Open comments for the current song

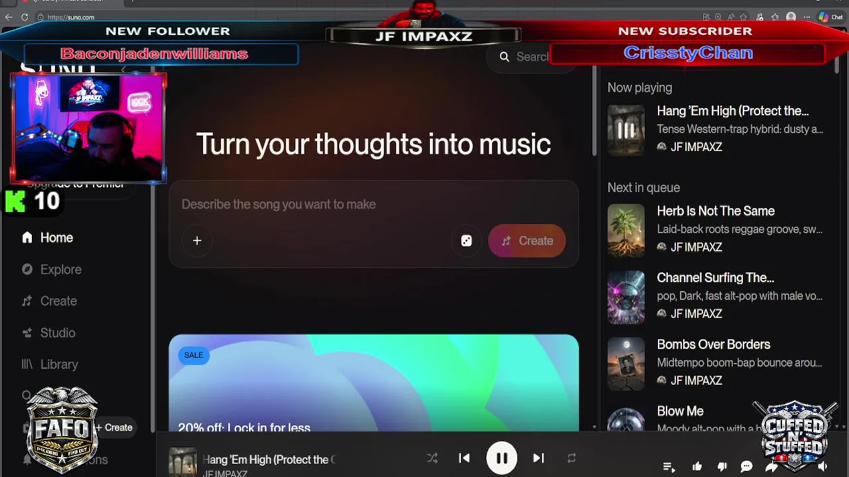[746, 467]
